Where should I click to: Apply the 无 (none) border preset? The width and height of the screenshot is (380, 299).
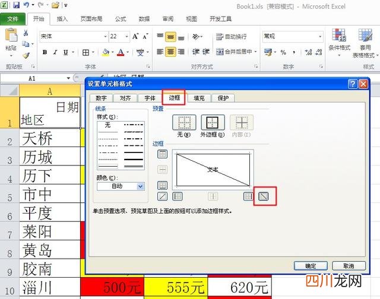(184, 122)
